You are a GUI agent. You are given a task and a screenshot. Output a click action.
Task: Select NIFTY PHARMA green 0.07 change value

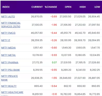click(54, 62)
